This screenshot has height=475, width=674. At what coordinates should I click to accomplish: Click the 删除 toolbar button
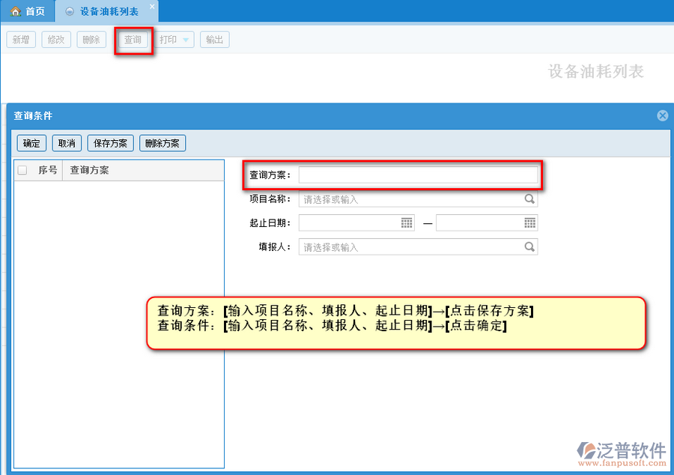[x=91, y=40]
